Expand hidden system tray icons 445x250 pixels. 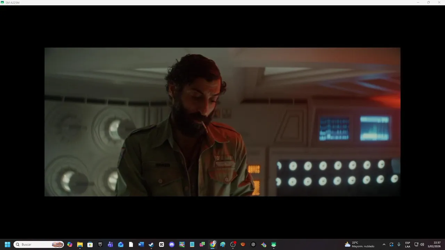click(384, 244)
